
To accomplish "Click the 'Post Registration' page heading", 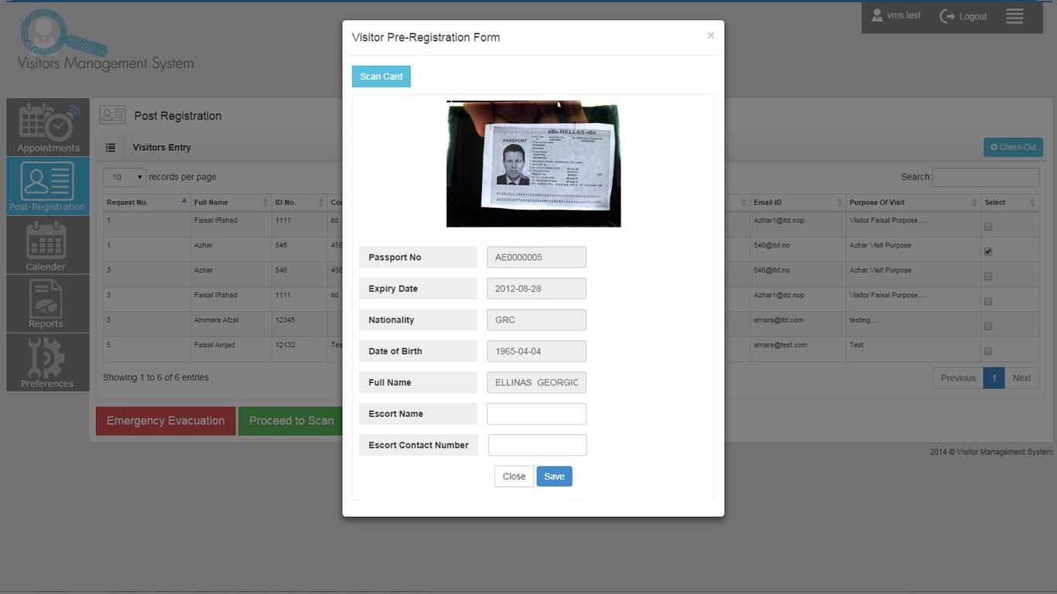I will click(x=178, y=116).
